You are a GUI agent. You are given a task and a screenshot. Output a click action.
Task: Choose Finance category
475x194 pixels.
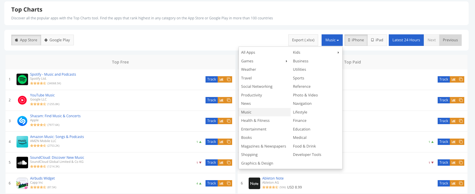pyautogui.click(x=316, y=120)
